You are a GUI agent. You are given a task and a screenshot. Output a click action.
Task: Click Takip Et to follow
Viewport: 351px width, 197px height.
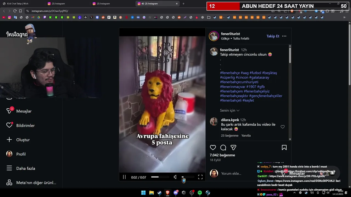coord(273,36)
